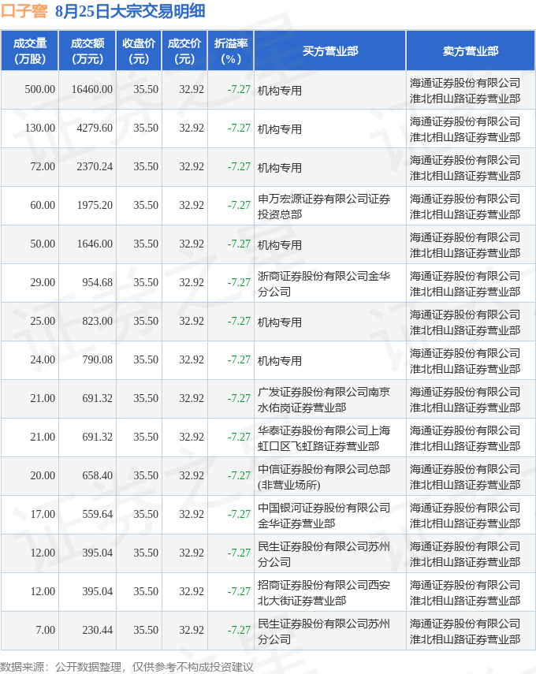This screenshot has width=536, height=674.
Task: Select the 成交量(万股) column header
Action: click(x=30, y=50)
